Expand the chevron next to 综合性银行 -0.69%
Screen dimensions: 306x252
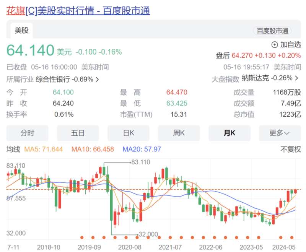pos(97,80)
